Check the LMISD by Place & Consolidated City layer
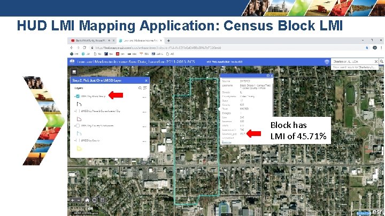The height and width of the screenshot is (216, 385). tap(78, 111)
